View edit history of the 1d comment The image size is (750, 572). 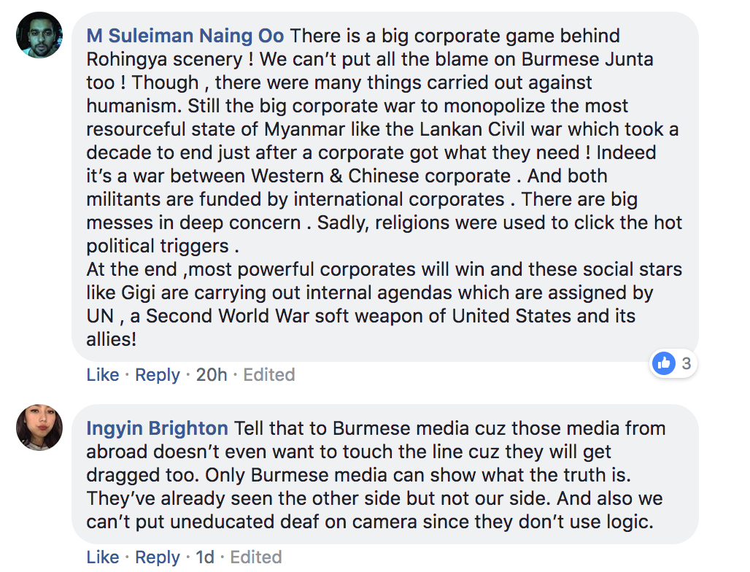click(x=255, y=557)
